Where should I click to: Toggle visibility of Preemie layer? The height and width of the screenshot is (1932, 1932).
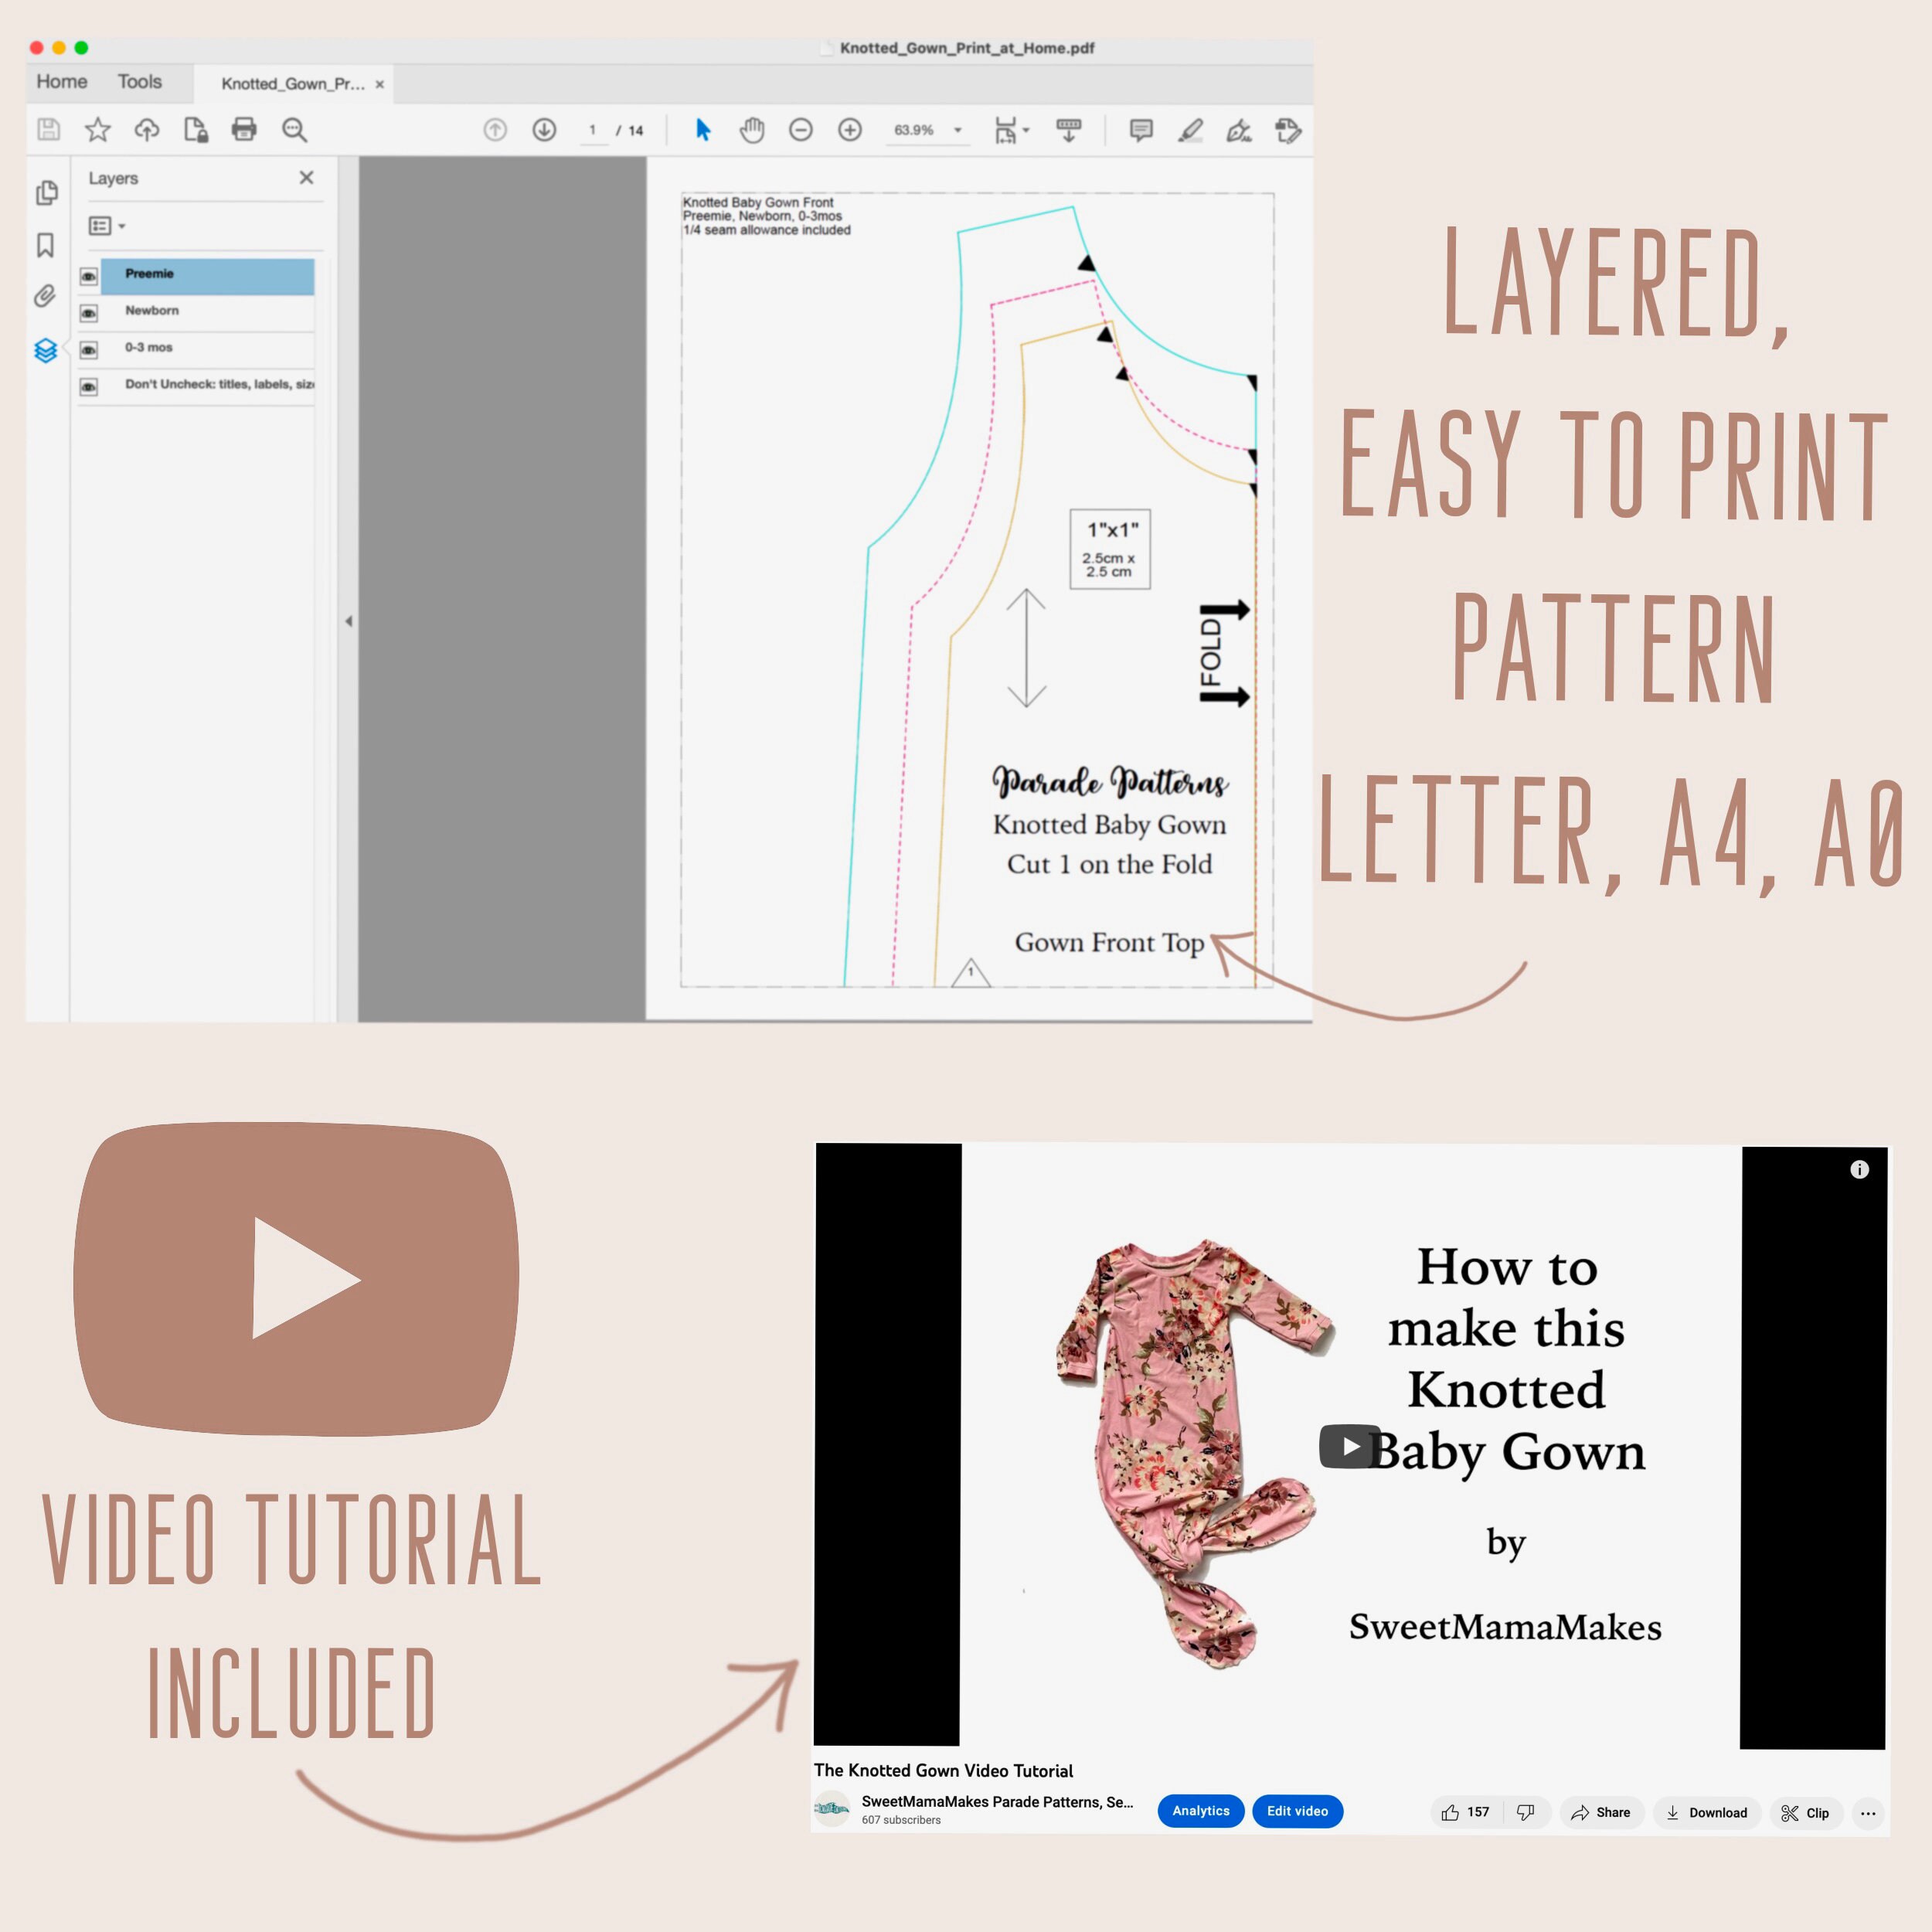point(89,276)
